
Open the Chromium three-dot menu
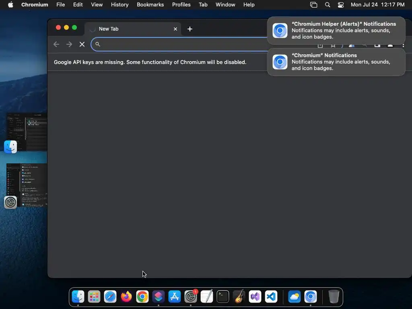click(x=403, y=45)
